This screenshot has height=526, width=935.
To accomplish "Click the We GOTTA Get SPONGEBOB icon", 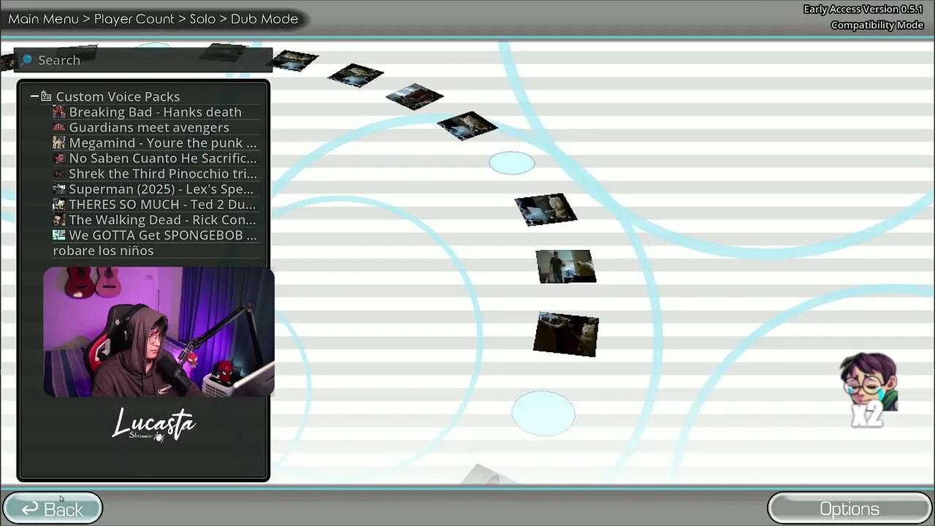I will 59,235.
